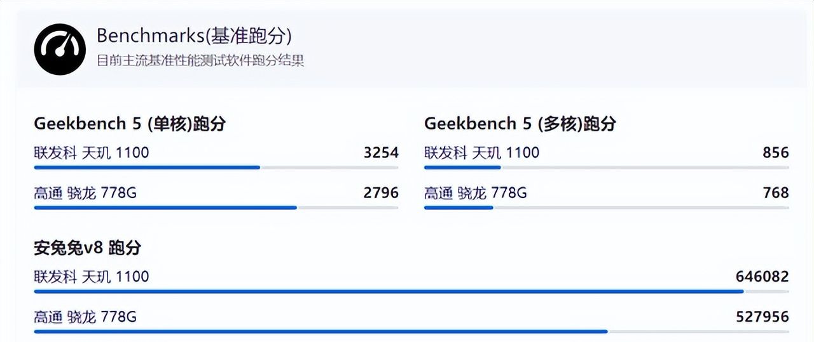
Task: Click 高通 骁龙 778G under single-core
Action: (x=85, y=192)
